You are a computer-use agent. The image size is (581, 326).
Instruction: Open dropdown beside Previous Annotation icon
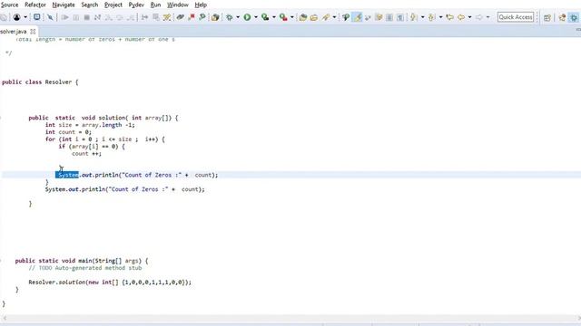point(440,17)
